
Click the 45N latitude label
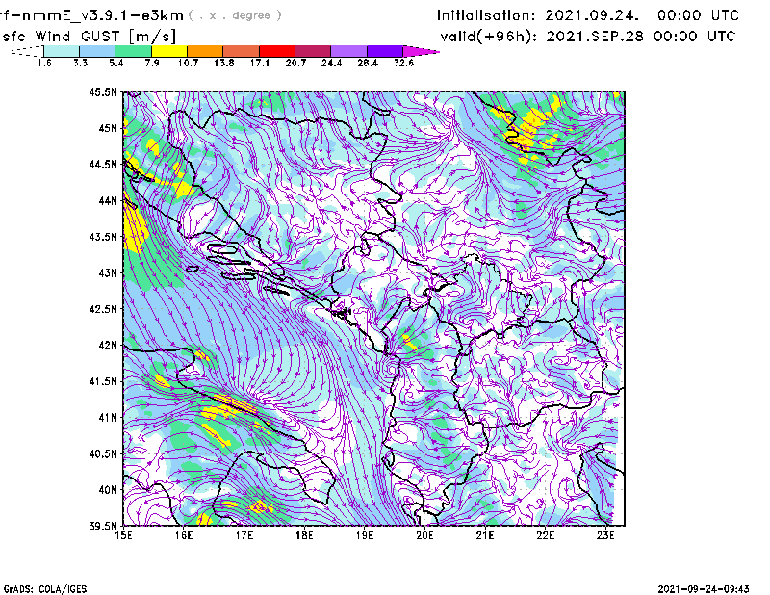(108, 128)
